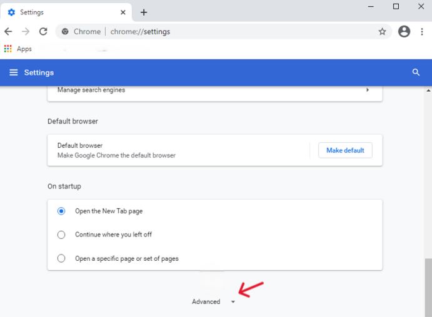Open the Settings hamburger menu
The image size is (432, 317).
point(14,72)
